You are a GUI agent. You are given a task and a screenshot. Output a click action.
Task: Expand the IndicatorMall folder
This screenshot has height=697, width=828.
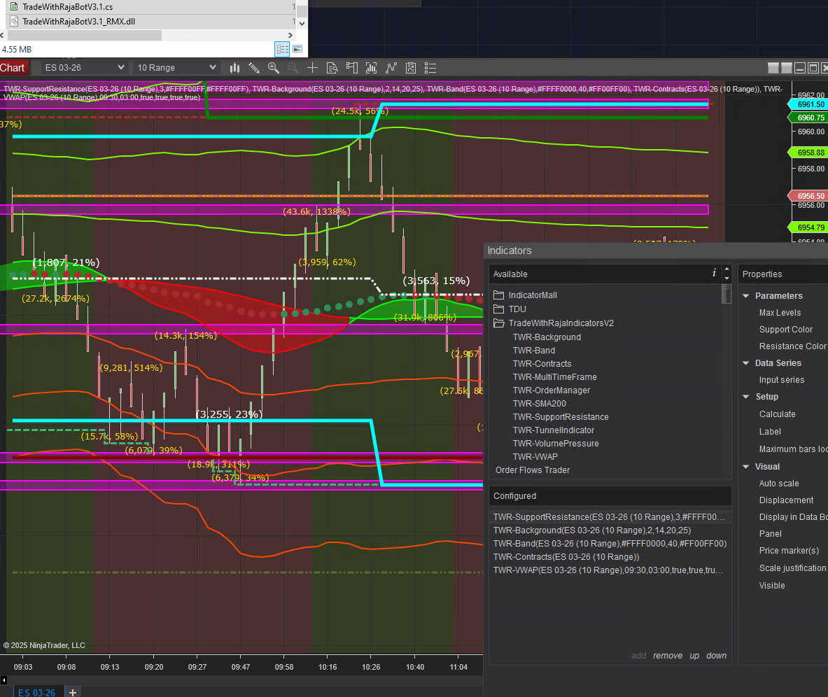(532, 295)
